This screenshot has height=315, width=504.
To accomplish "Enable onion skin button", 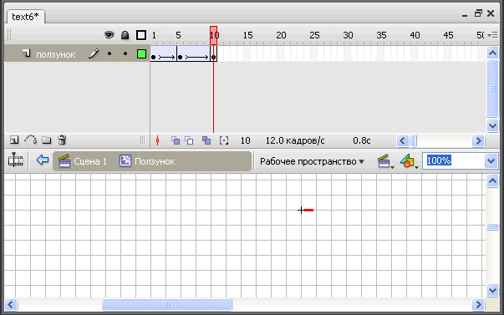I will pos(176,140).
